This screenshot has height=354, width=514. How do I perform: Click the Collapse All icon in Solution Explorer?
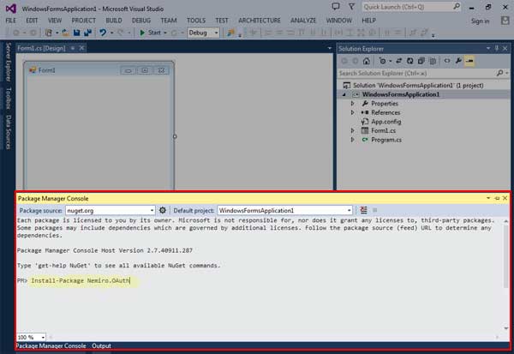[421, 61]
